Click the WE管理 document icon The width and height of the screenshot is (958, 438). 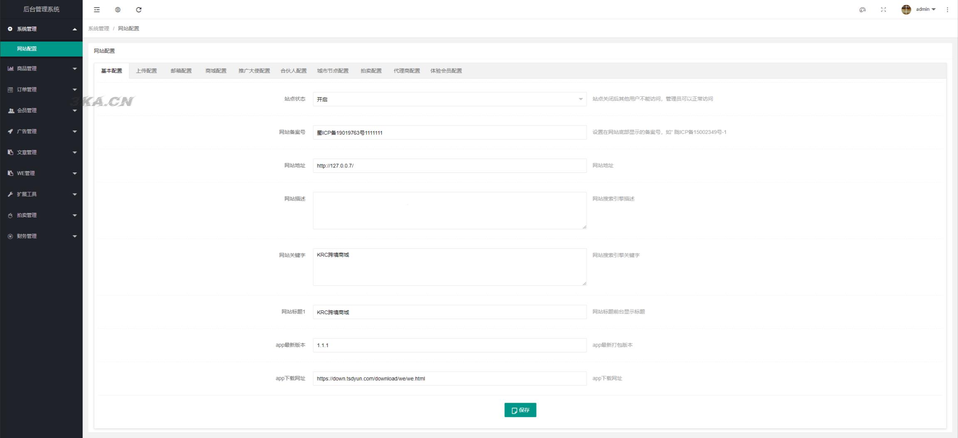[x=10, y=173]
